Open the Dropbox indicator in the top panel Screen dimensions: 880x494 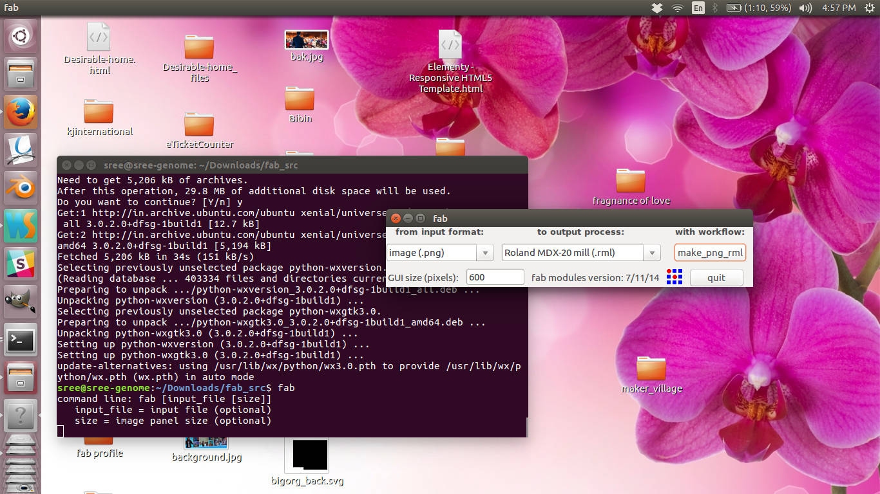click(656, 8)
